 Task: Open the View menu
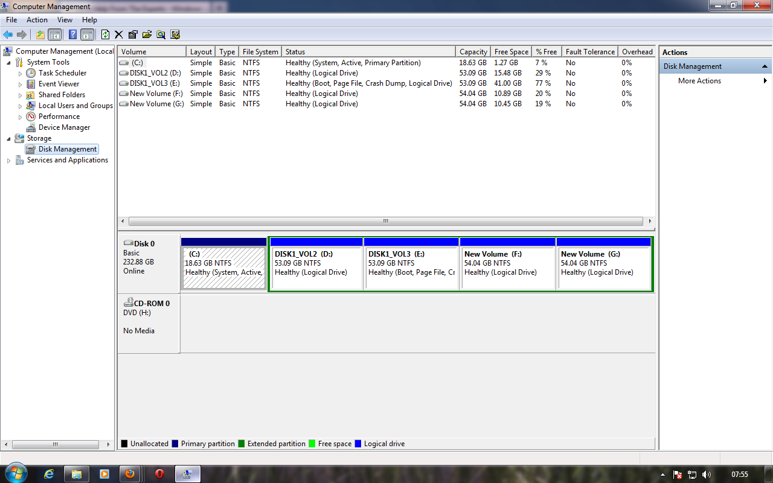tap(65, 20)
